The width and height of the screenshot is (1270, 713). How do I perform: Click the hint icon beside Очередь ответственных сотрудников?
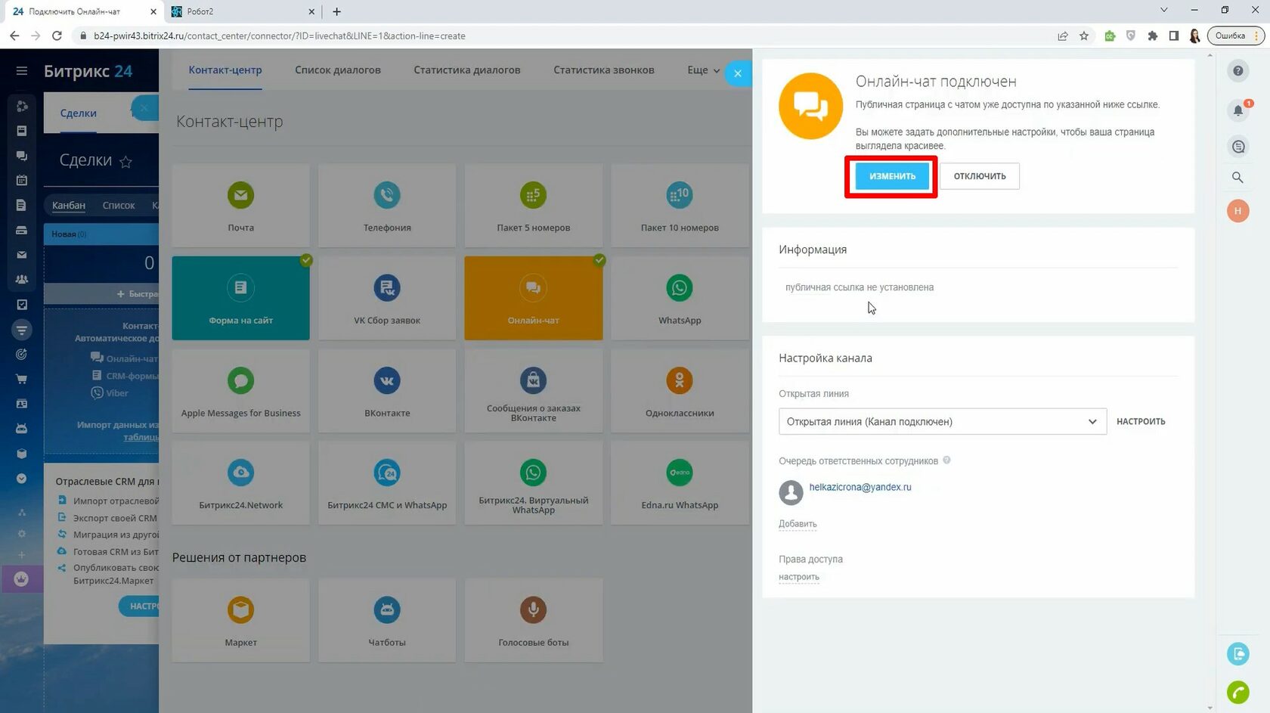tap(946, 460)
